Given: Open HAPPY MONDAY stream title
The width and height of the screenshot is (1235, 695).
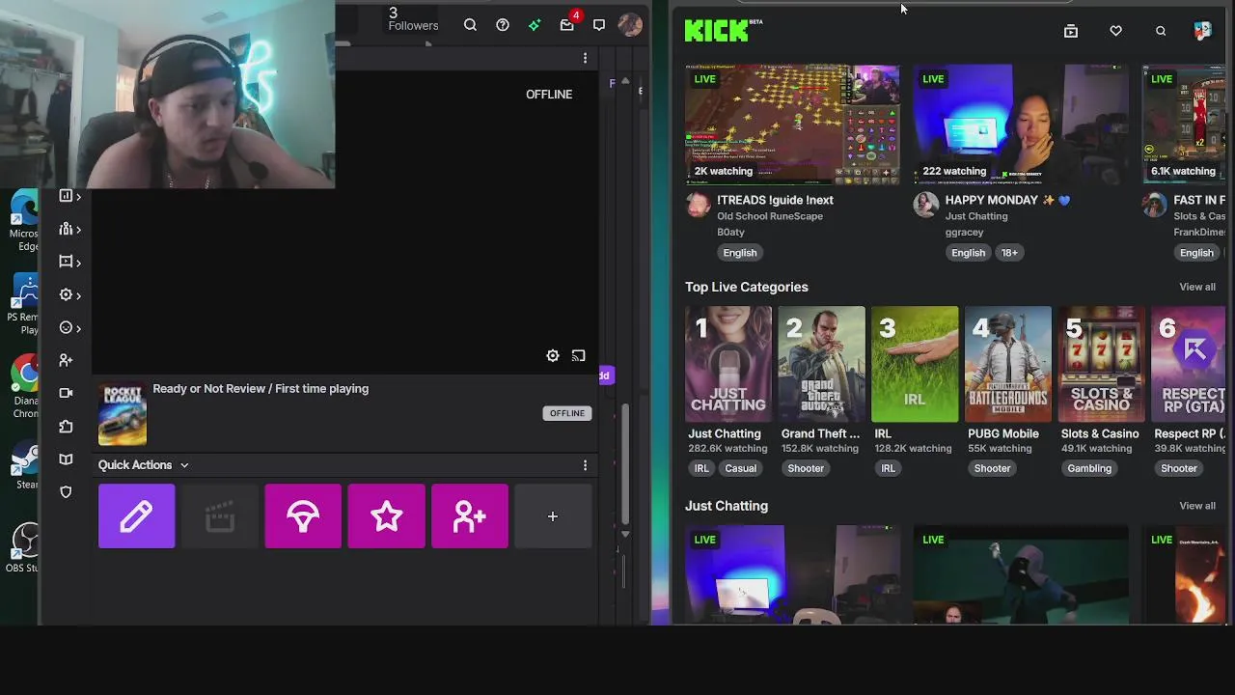Looking at the screenshot, I should point(1007,200).
